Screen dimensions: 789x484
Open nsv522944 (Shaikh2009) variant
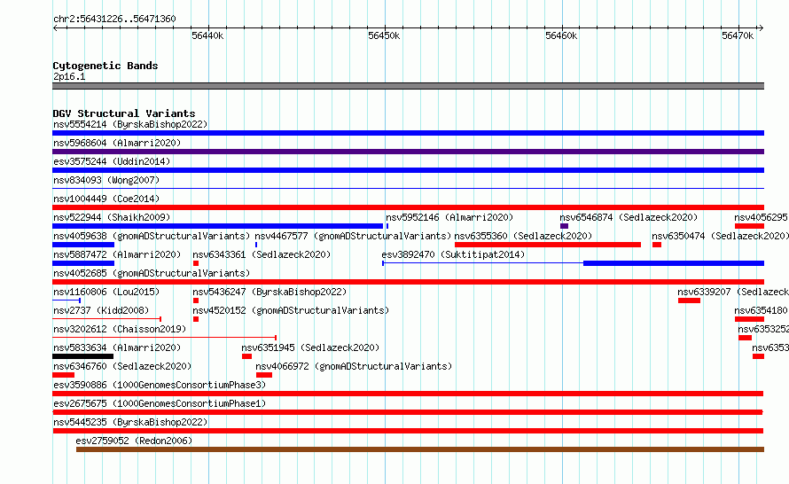tap(112, 217)
